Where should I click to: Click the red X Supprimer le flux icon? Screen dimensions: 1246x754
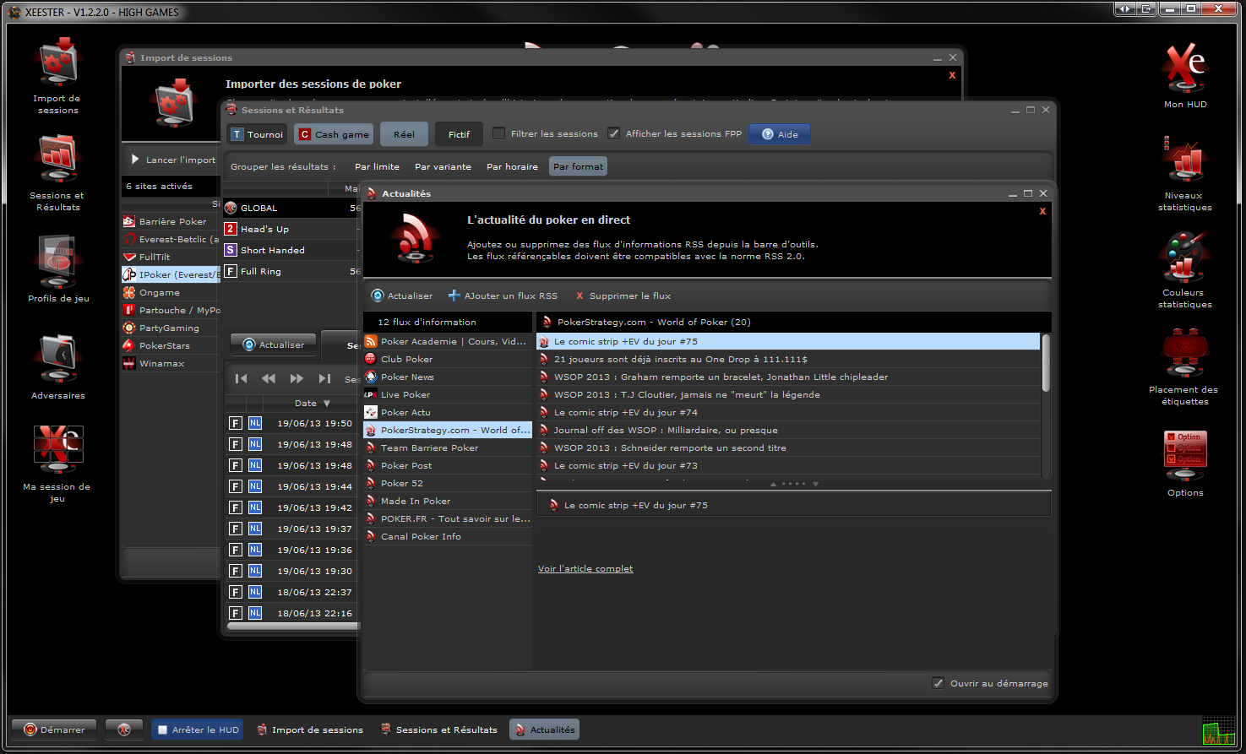coord(579,296)
